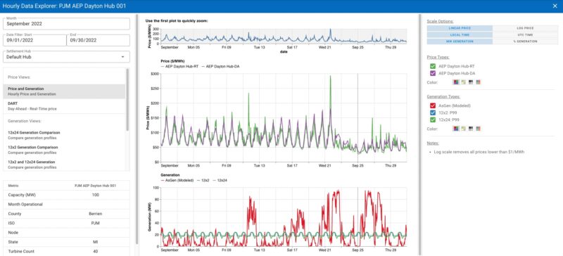The width and height of the screenshot is (563, 256).
Task: Open the 12x24 Generation Comparison view
Action: (x=64, y=135)
